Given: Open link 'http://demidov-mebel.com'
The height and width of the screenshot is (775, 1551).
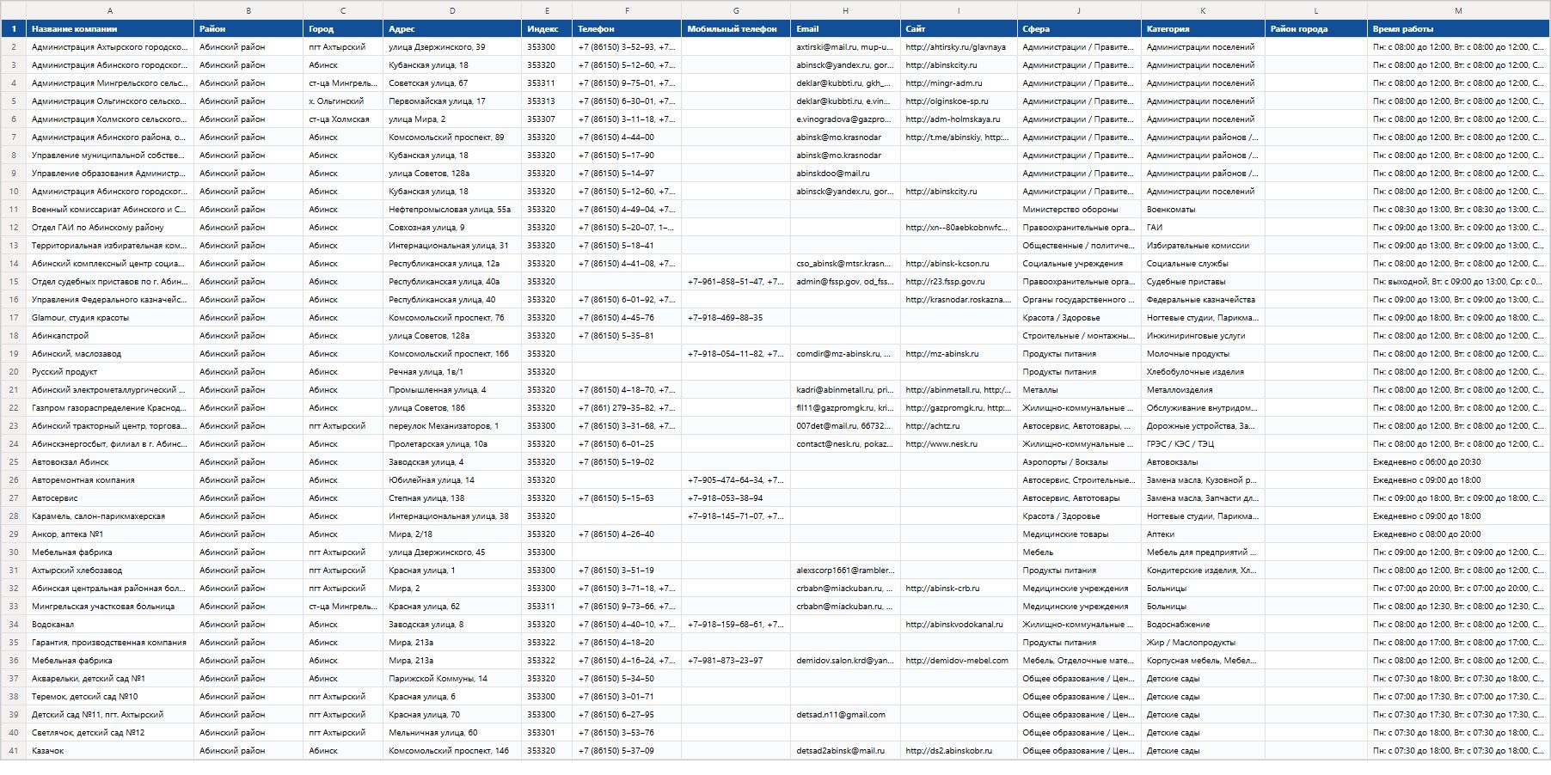Looking at the screenshot, I should point(957,661).
